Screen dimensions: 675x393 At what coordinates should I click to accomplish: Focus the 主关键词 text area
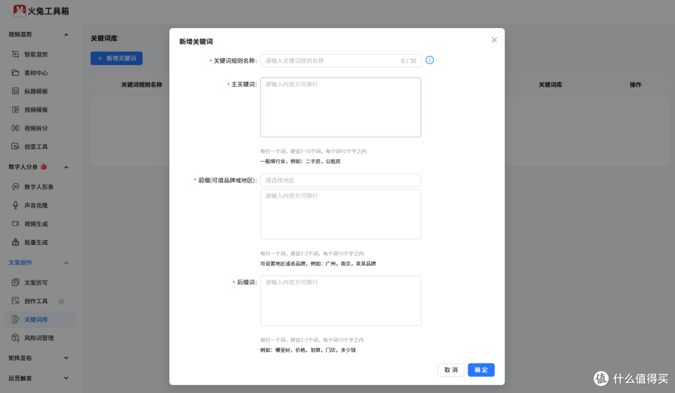341,107
